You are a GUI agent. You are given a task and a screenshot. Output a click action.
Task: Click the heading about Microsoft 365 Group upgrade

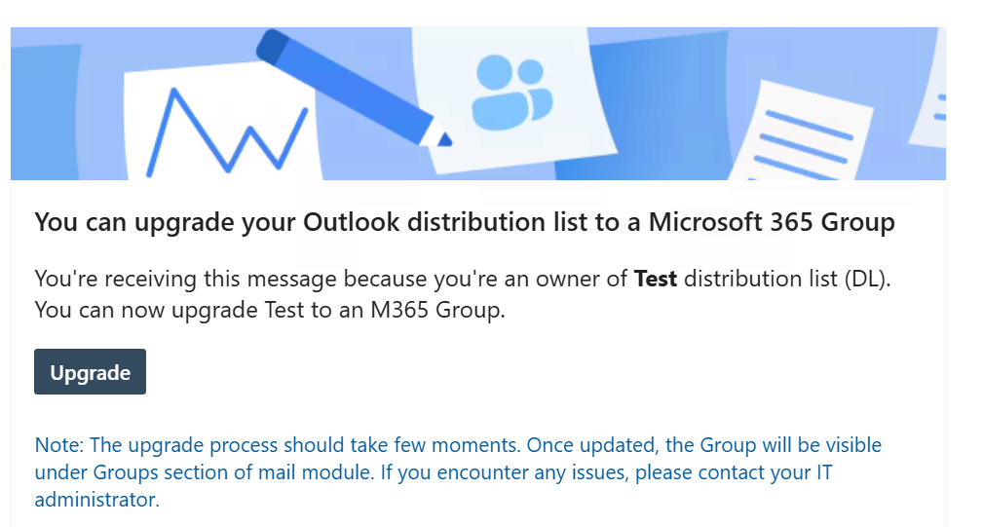click(x=465, y=222)
